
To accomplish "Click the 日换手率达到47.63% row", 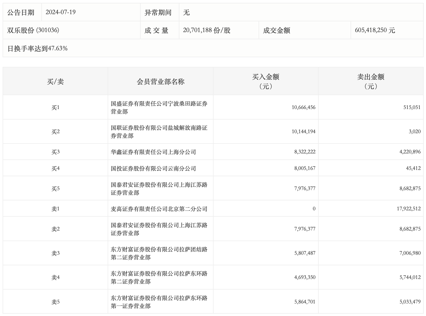I will click(x=37, y=48).
